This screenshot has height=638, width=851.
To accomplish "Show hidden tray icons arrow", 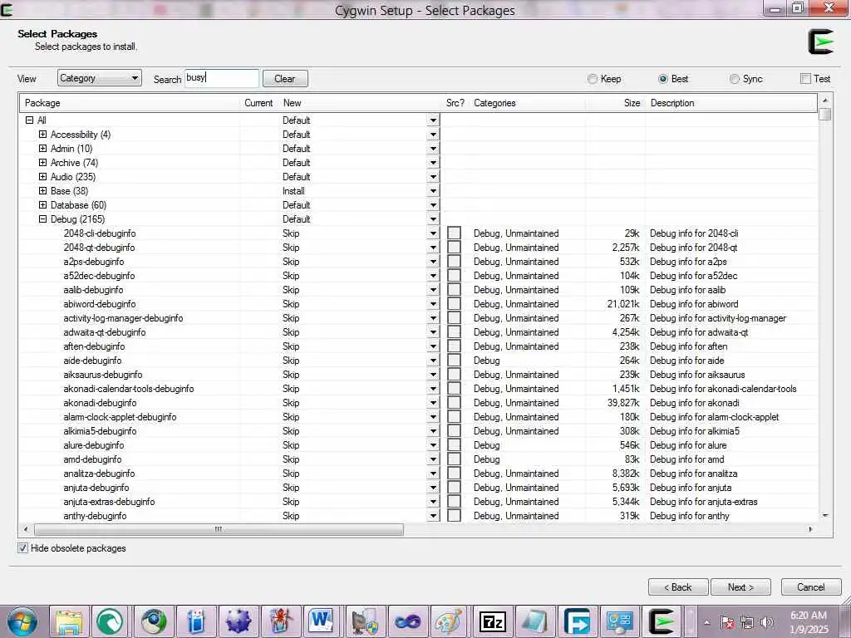I will tap(706, 622).
